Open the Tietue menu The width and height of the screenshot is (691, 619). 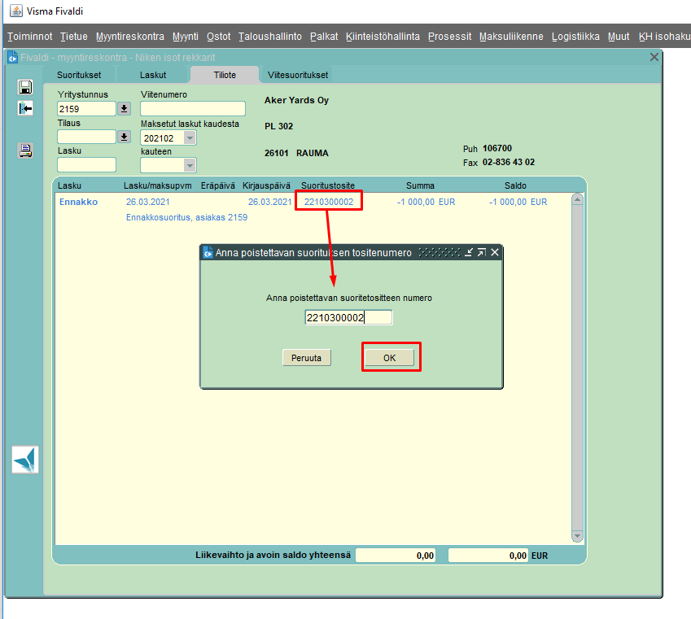(74, 37)
